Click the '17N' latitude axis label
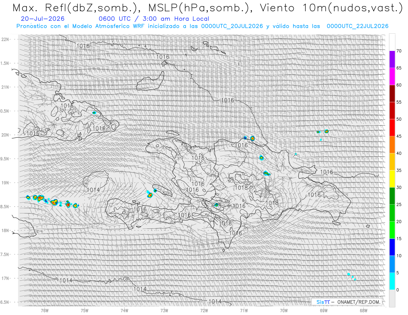408x315 pixels. 6,278
